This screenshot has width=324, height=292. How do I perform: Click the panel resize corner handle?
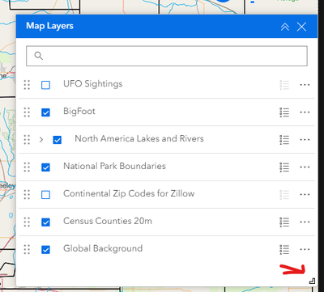[312, 281]
